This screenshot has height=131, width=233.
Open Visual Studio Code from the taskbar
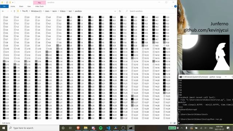click(x=108, y=128)
